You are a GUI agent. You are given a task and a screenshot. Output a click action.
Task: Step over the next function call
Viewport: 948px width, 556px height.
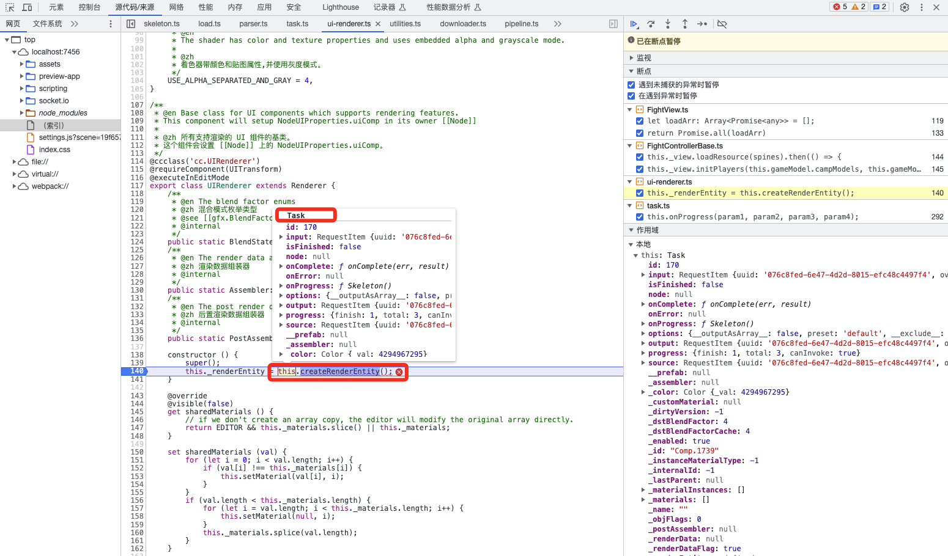[x=651, y=24]
